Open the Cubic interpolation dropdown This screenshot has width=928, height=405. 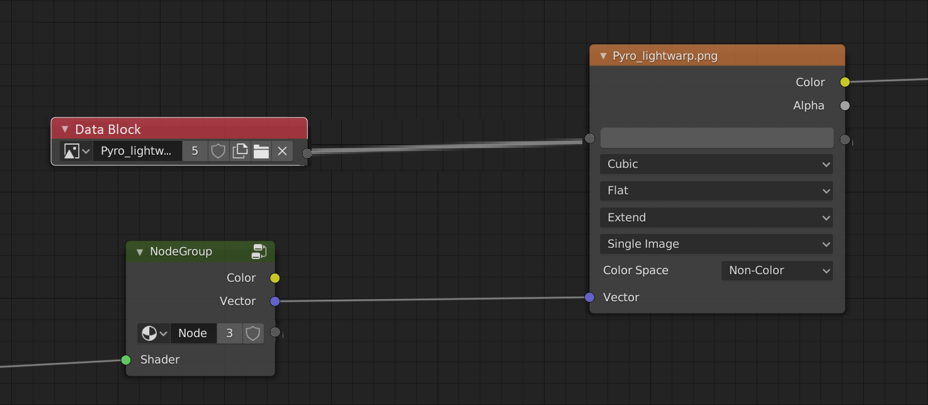click(716, 164)
